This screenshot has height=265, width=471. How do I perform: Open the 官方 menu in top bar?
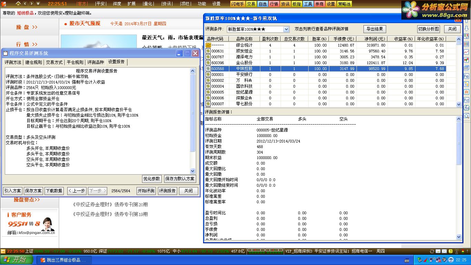click(x=82, y=4)
